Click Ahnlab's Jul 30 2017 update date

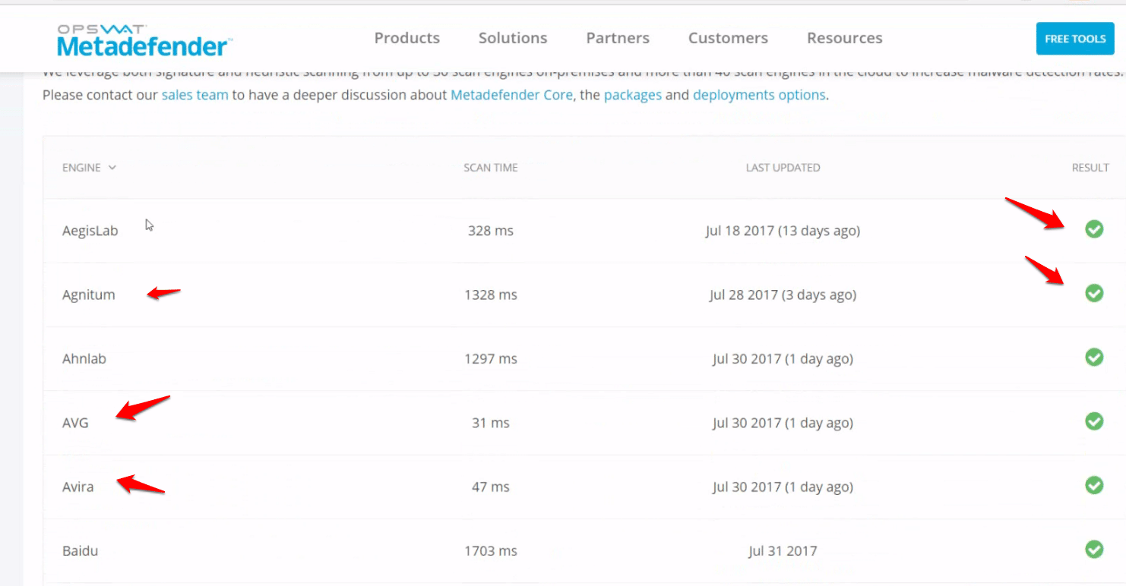tap(783, 359)
